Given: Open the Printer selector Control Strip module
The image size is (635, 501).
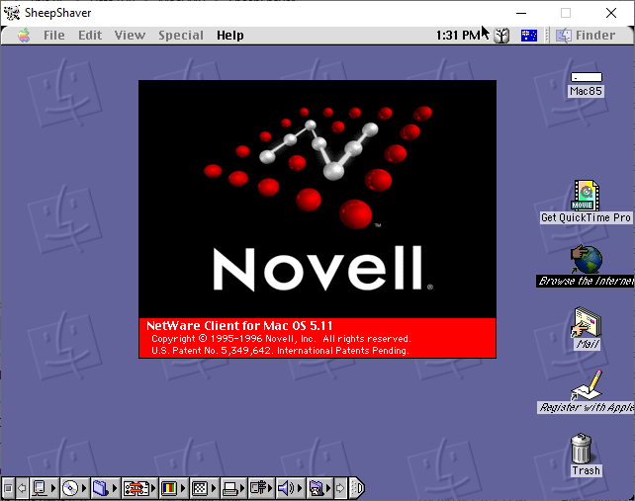Looking at the screenshot, I should point(233,488).
